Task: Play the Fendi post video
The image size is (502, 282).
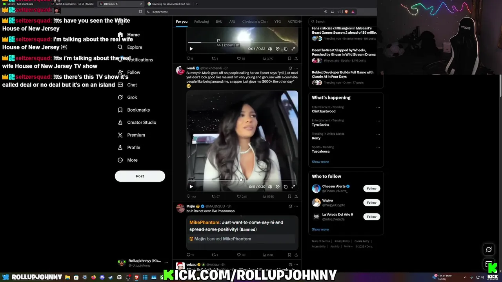Action: point(191,187)
